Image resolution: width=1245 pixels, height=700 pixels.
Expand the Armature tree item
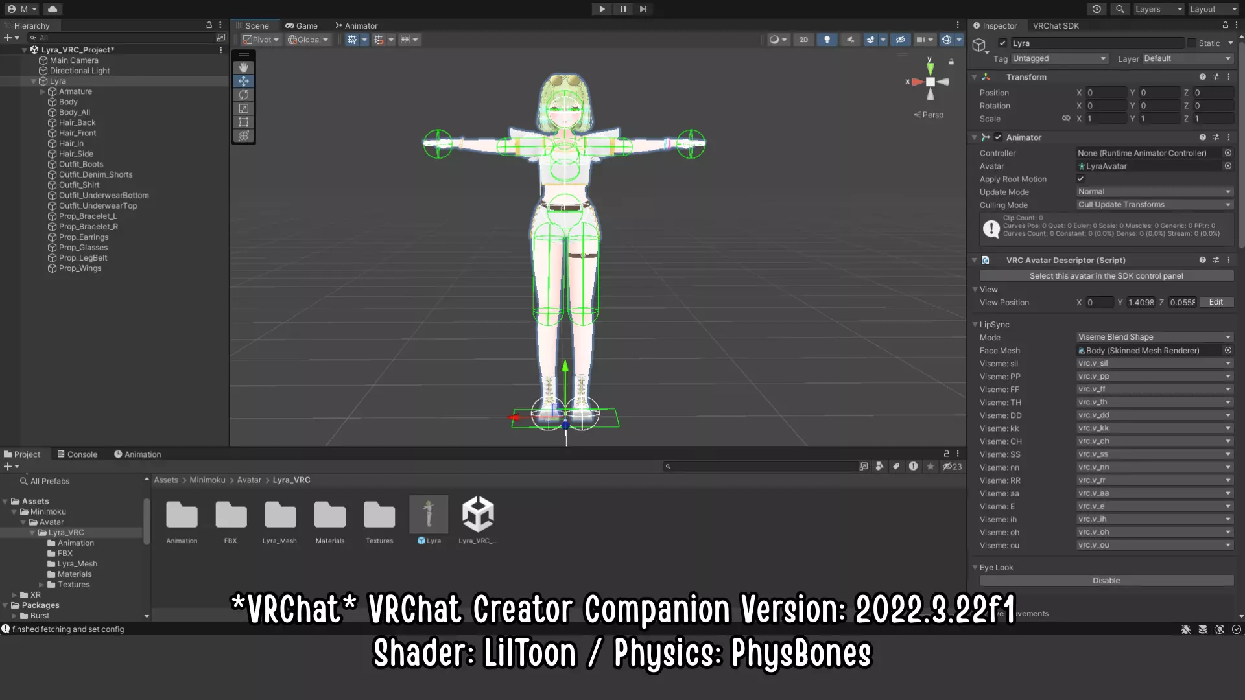coord(43,91)
